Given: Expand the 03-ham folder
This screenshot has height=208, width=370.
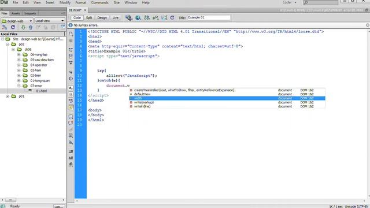Looking at the screenshot, I should pyautogui.click(x=19, y=70).
